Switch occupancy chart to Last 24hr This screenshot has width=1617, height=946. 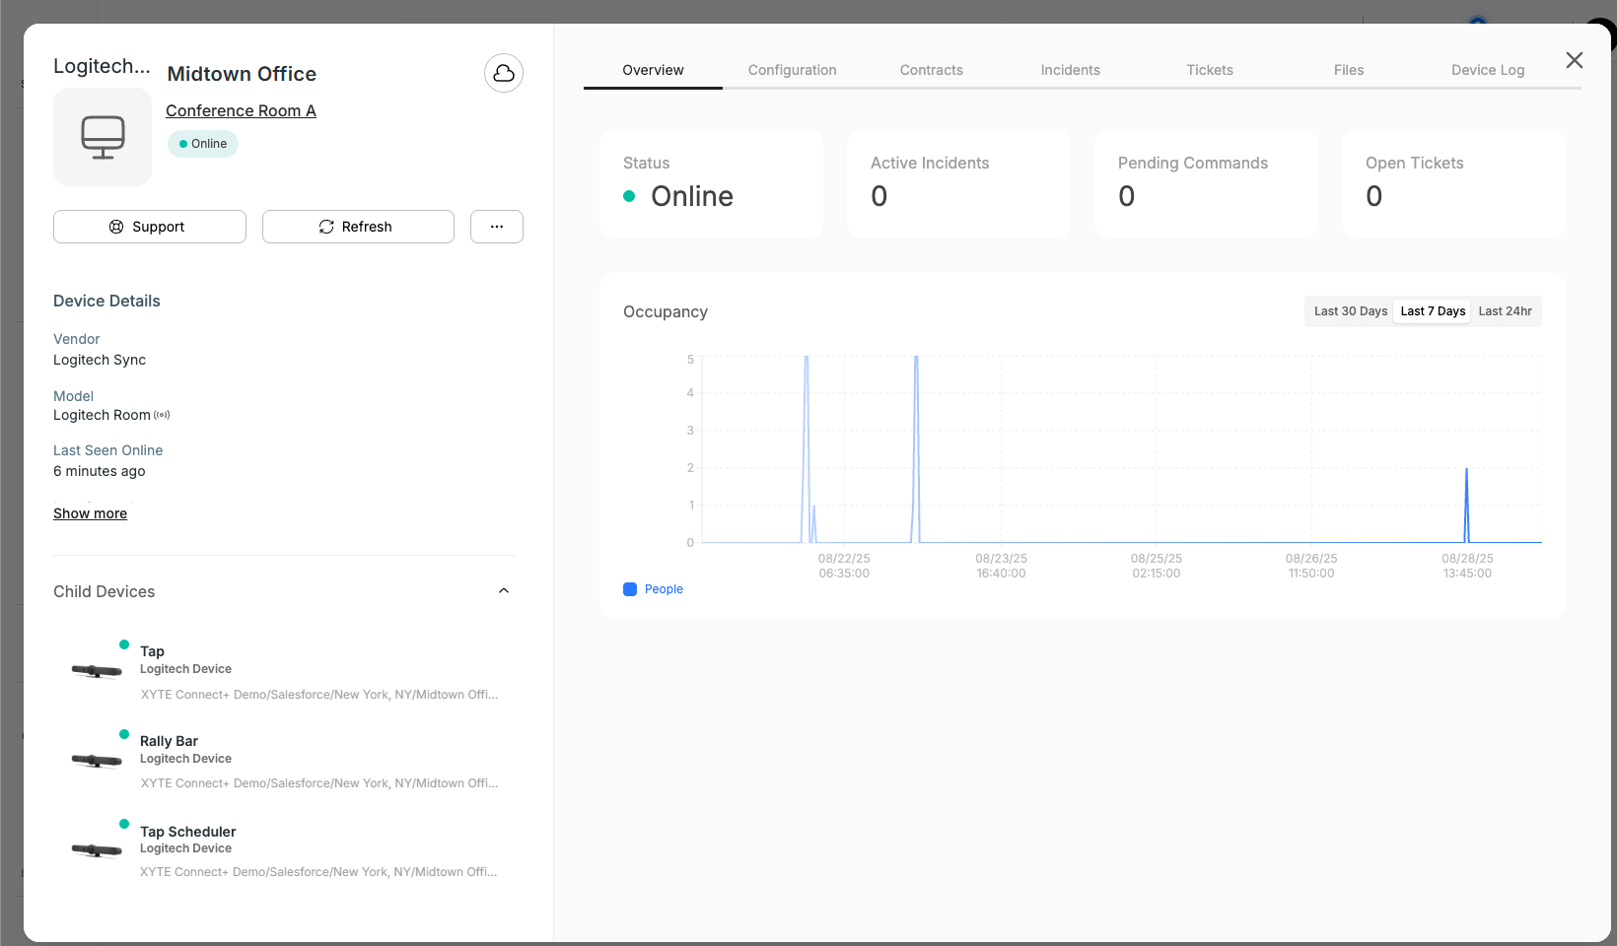coord(1505,311)
